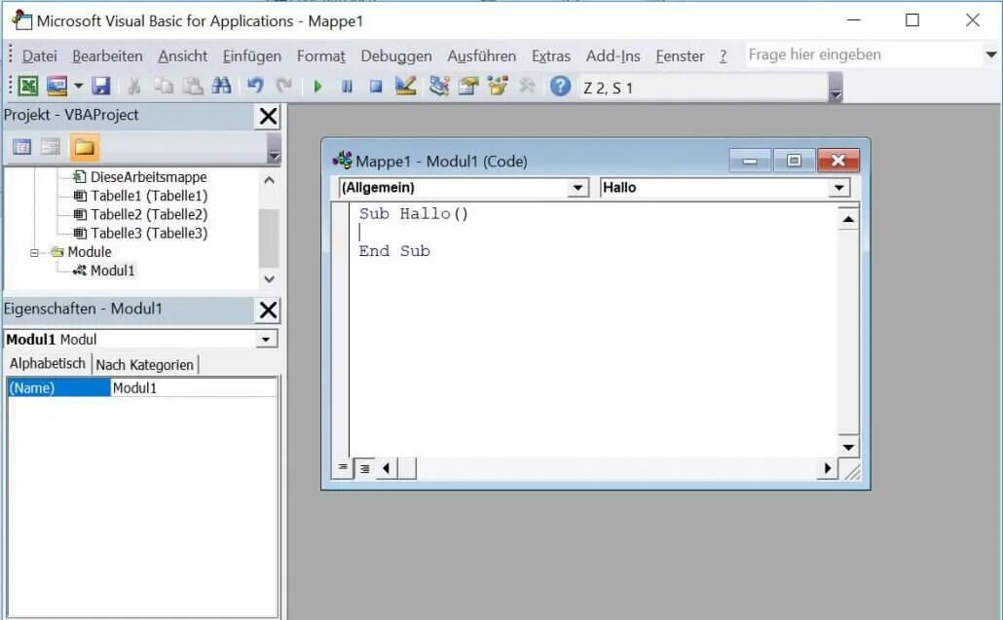Select Tabelle3 (Tabelle3) in the project tree
Screen dimensions: 1003x620
coord(149,233)
